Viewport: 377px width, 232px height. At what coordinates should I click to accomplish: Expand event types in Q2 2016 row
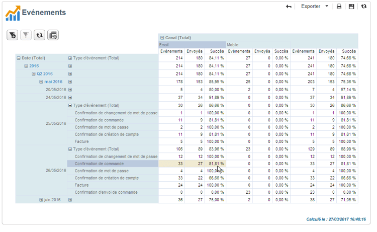70,74
